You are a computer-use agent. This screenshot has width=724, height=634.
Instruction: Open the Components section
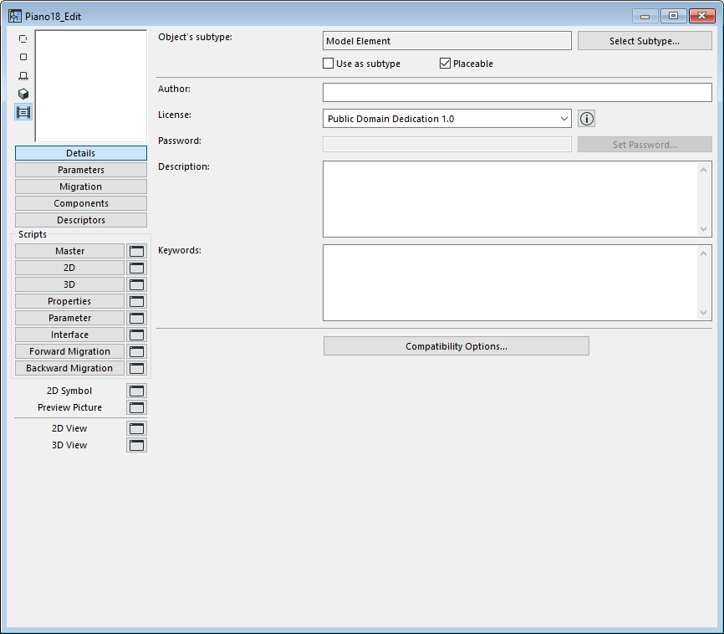click(81, 203)
